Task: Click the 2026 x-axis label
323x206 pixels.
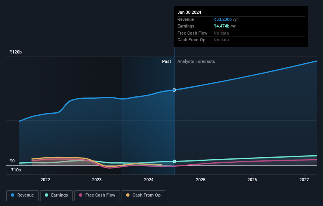Action: (x=252, y=180)
